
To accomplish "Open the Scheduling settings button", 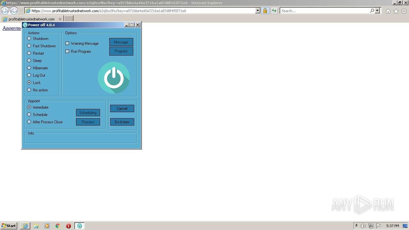I will [88, 113].
